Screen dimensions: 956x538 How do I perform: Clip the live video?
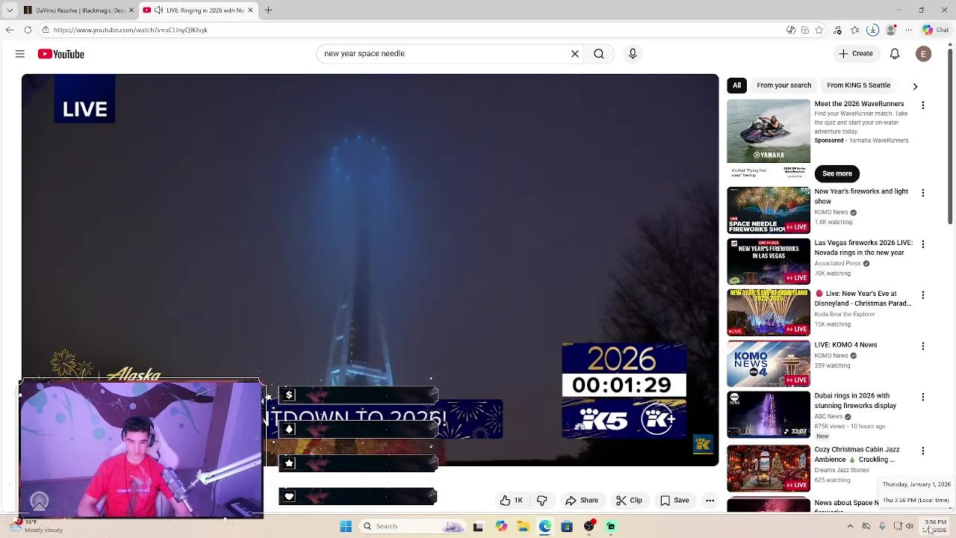tap(629, 501)
